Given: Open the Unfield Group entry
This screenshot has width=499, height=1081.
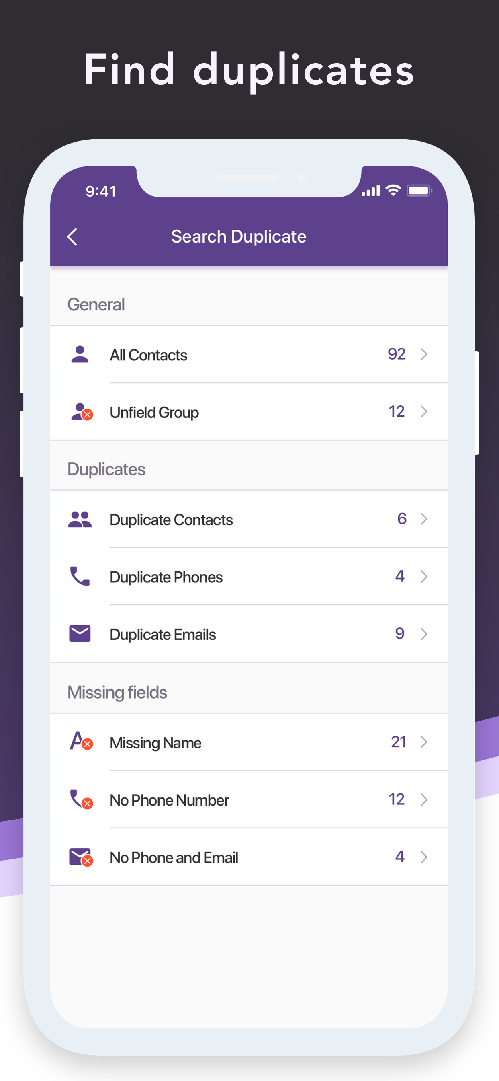Looking at the screenshot, I should (x=154, y=412).
